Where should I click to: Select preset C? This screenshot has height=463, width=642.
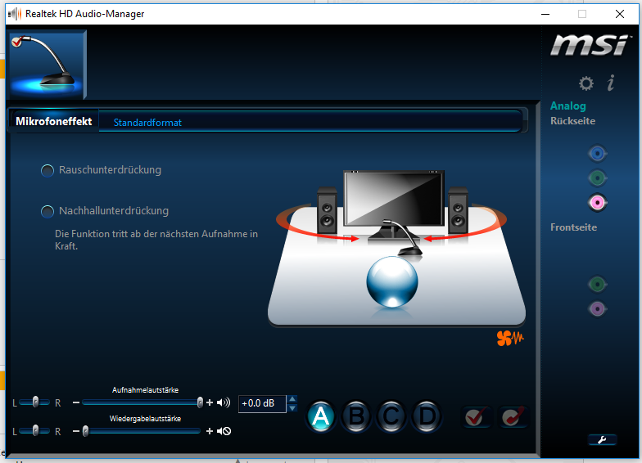pyautogui.click(x=391, y=417)
